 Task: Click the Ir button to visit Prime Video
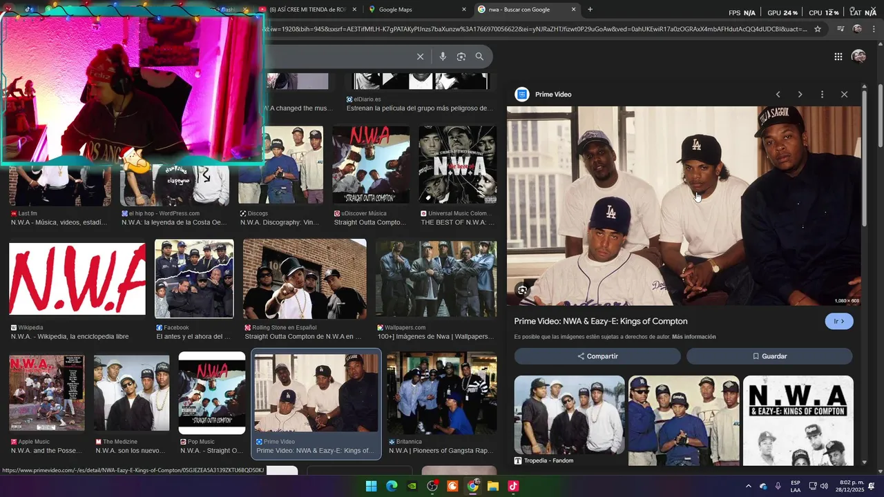tap(838, 322)
